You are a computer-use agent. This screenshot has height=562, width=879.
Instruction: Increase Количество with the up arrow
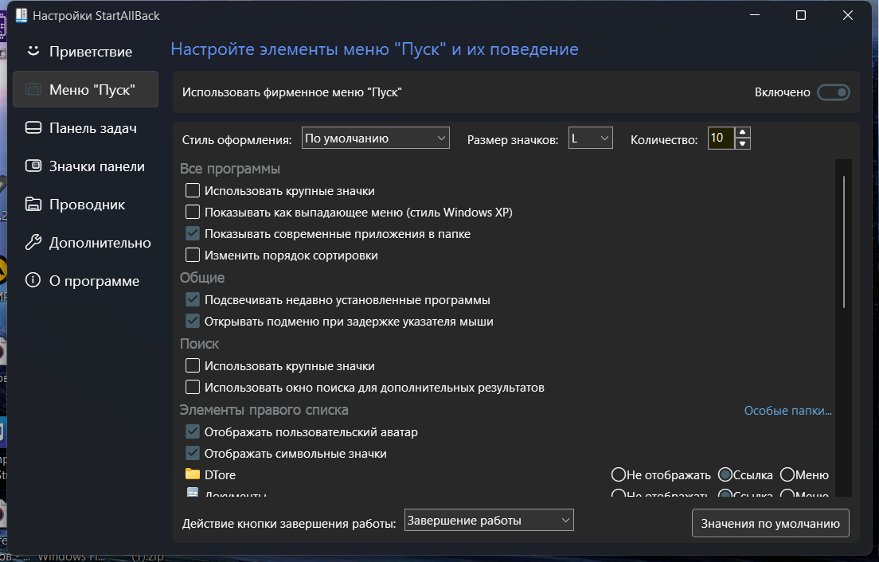pos(742,133)
